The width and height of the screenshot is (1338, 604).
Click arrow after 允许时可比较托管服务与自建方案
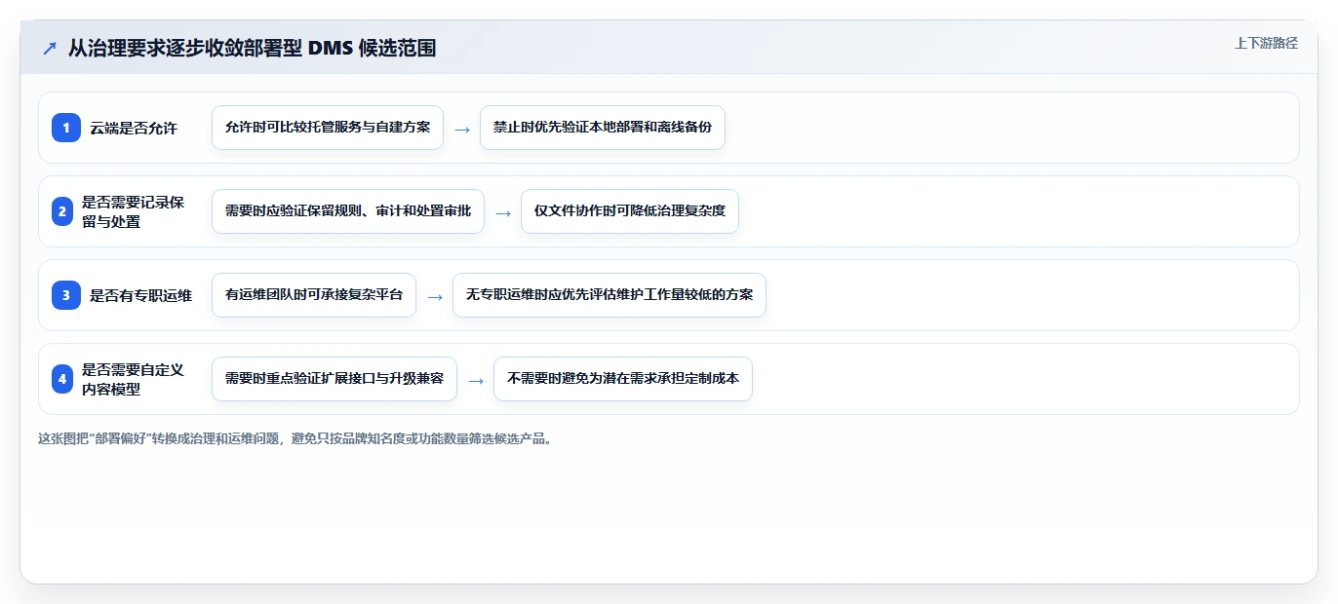pyautogui.click(x=462, y=129)
